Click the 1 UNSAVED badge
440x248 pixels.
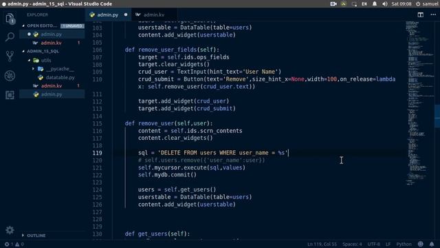[x=72, y=26]
